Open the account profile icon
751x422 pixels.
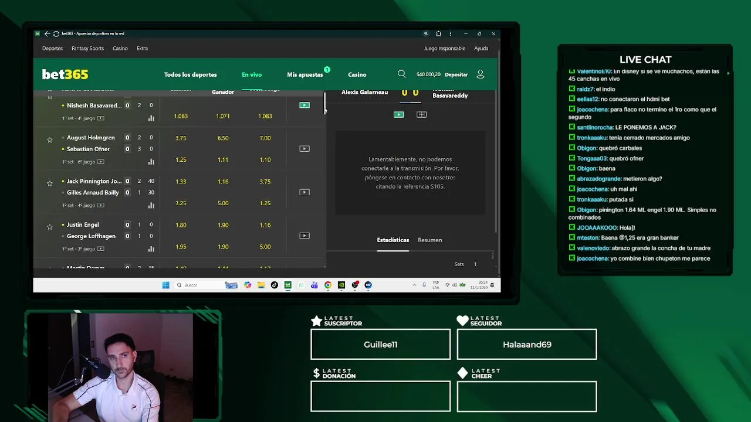481,74
